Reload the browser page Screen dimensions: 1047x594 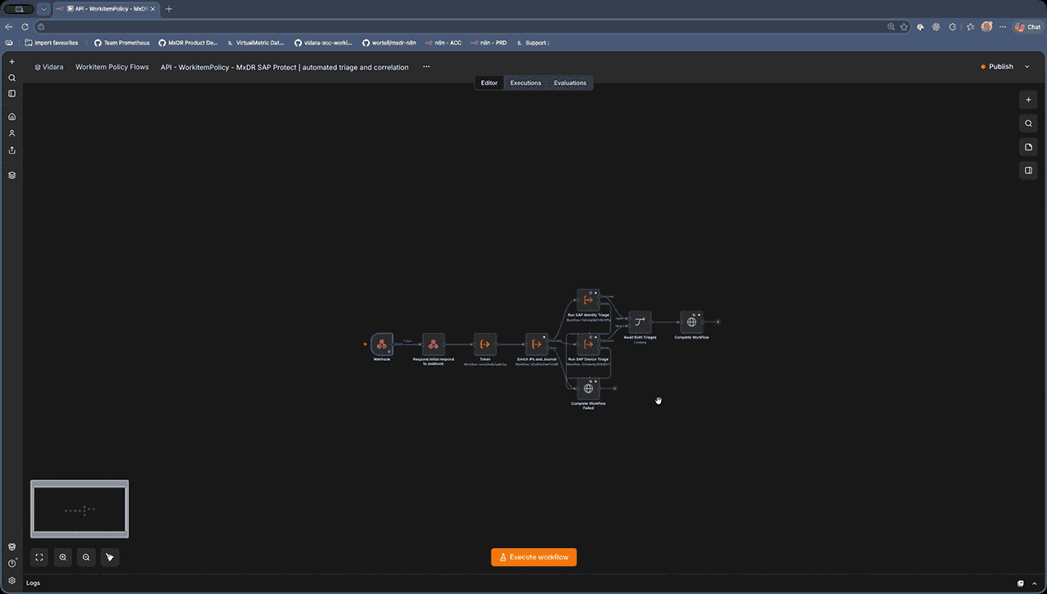(25, 26)
